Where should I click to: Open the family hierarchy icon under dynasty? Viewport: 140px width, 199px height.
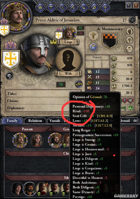[x=129, y=49]
